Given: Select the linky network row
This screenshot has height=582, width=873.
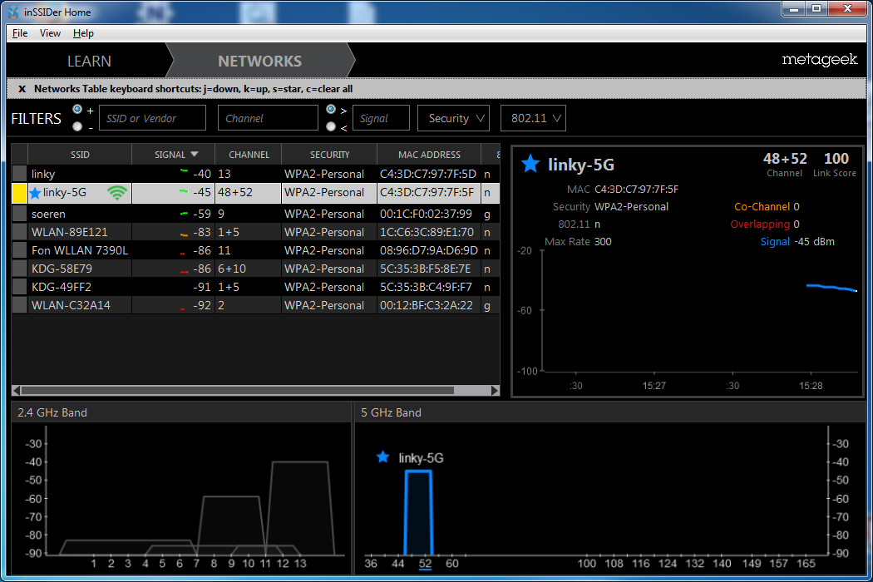Looking at the screenshot, I should pyautogui.click(x=255, y=174).
